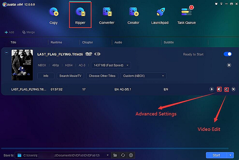
Task: Open the 1437 MB (Fast Speed) dropdown
Action: point(111,65)
